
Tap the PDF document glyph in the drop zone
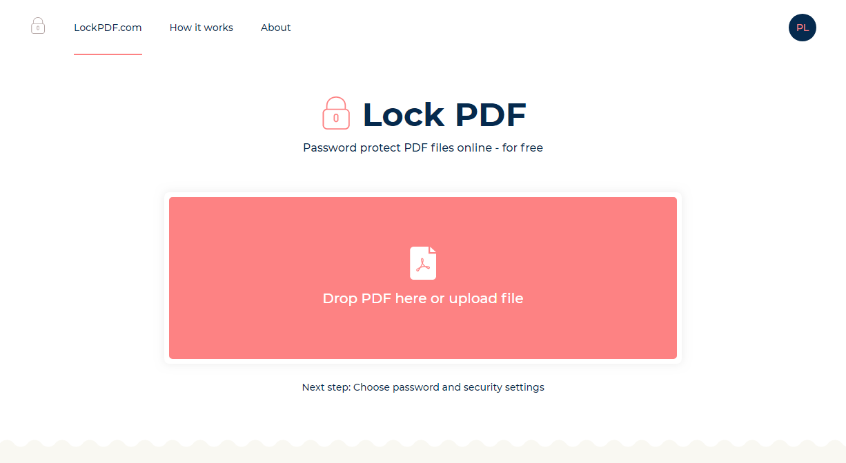tap(423, 263)
